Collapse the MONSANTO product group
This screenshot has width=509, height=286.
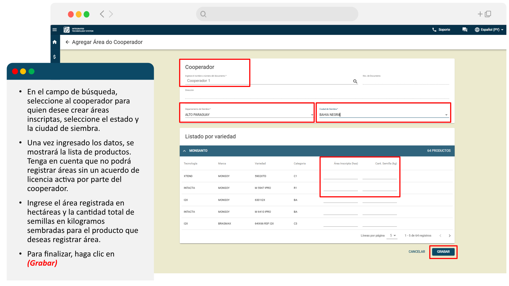click(184, 151)
